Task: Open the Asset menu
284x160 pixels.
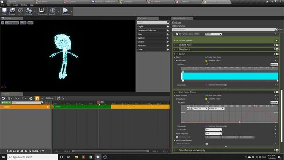Action: (x=16, y=5)
